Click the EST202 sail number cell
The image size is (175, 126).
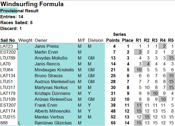click(8, 52)
